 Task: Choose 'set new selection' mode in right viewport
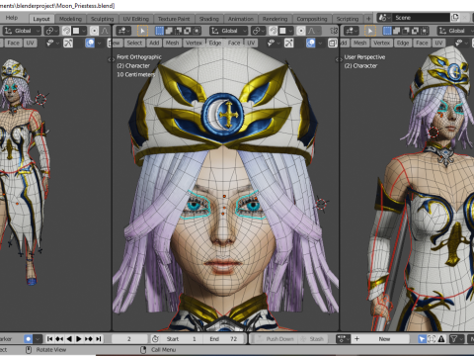(387, 31)
